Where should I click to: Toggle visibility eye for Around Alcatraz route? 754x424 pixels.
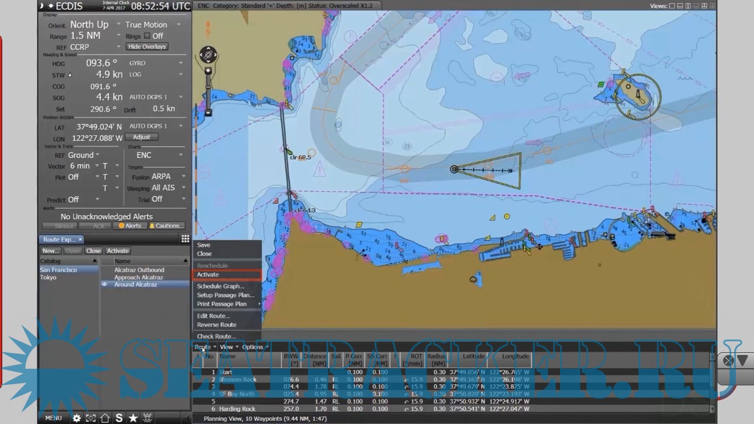click(104, 284)
